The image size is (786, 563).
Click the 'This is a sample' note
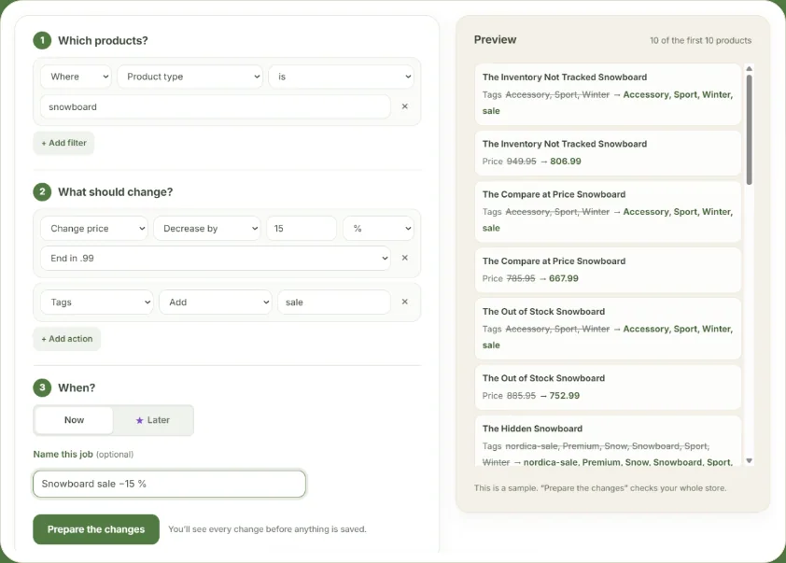(600, 487)
